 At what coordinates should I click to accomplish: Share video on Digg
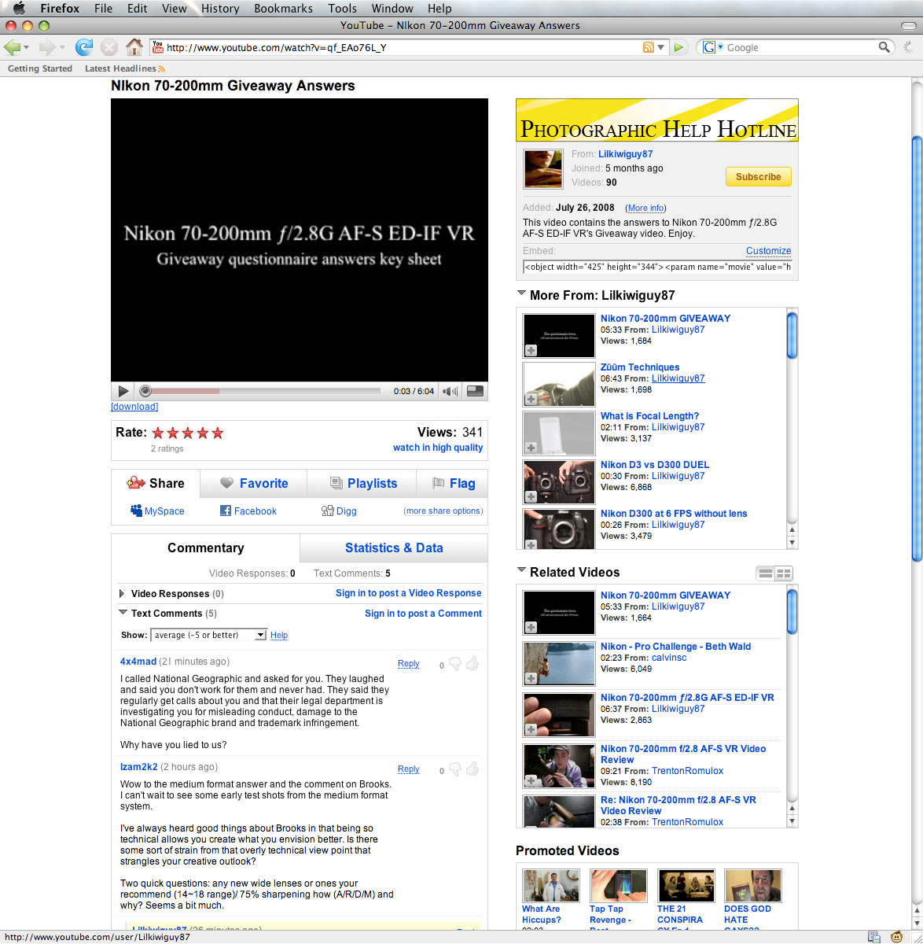[340, 511]
